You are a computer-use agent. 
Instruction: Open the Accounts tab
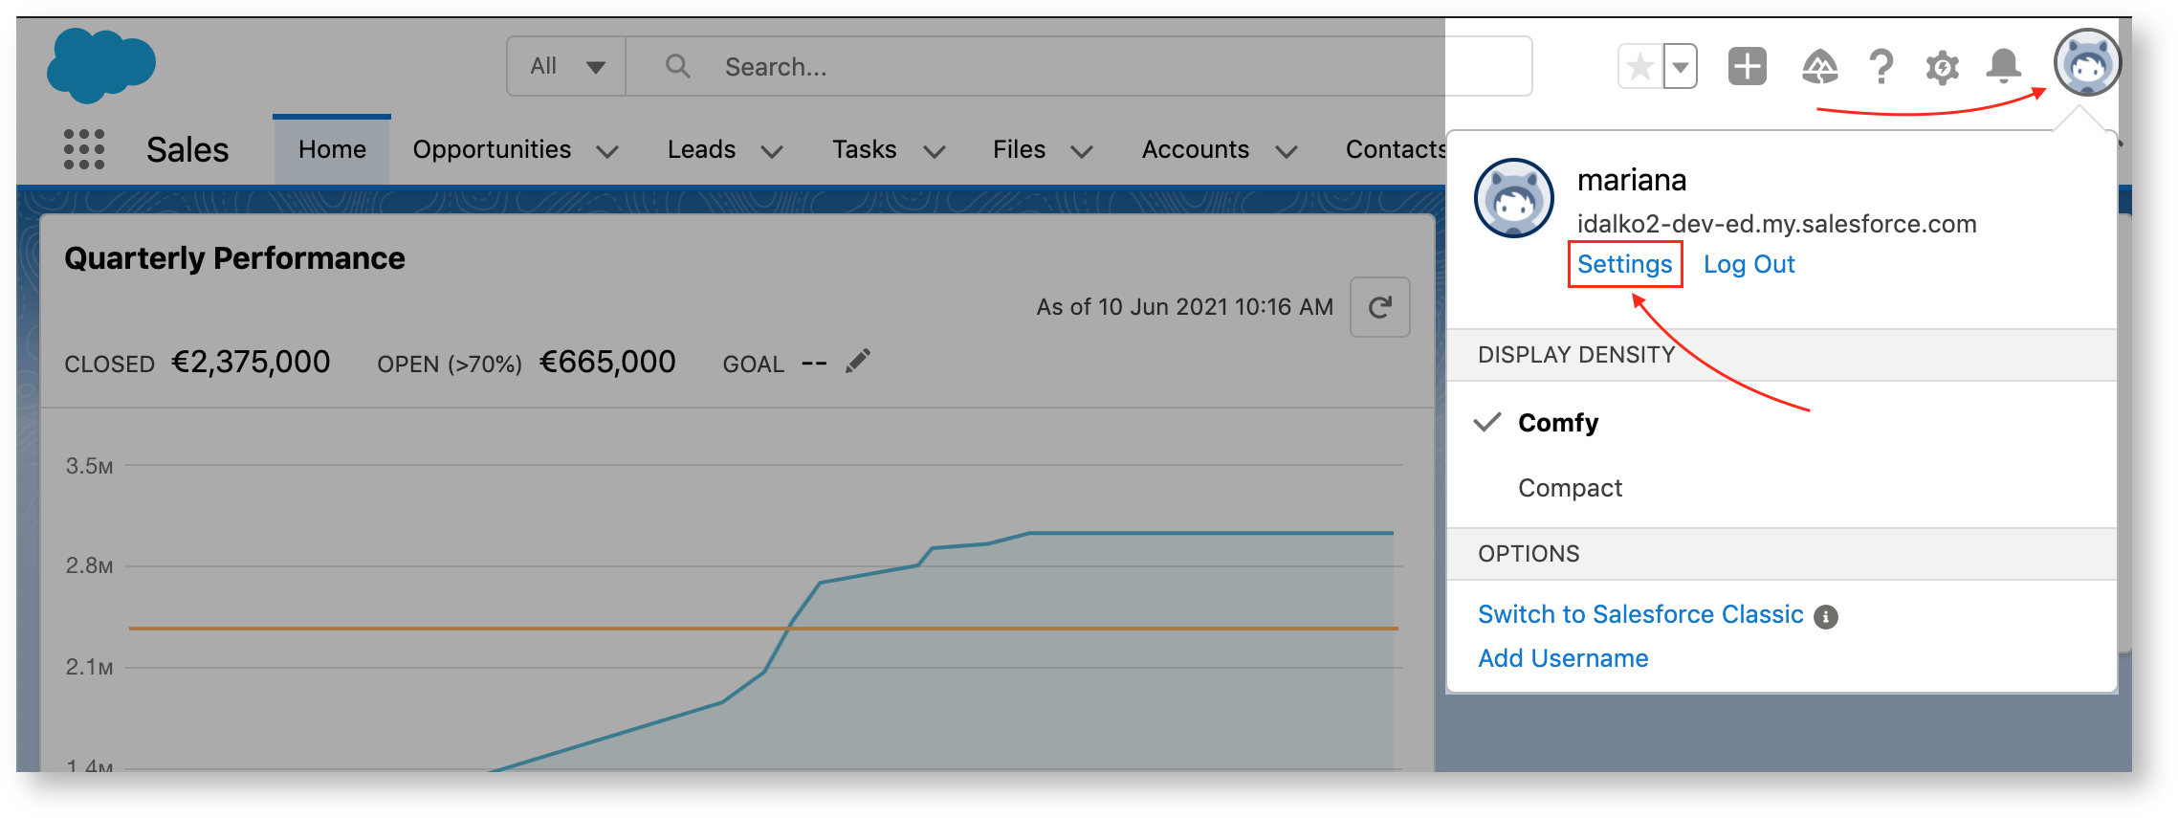tap(1195, 150)
